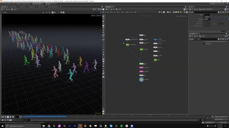229x128 pixels.
Task: Open the File menu in main menu bar
Action: 3,4
